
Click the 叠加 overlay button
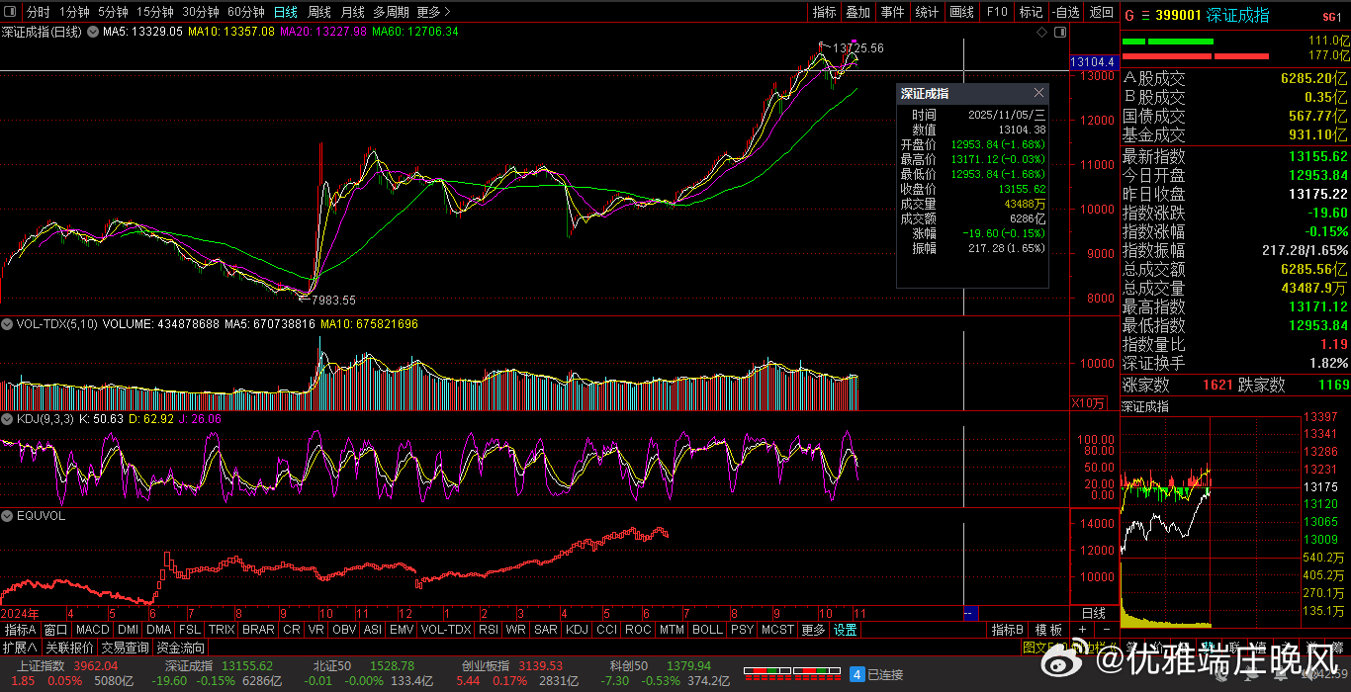pyautogui.click(x=858, y=12)
